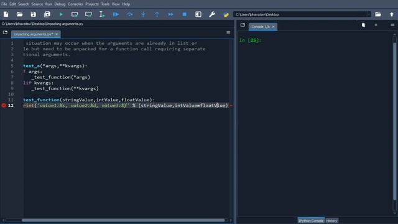Toggle the breakpoint on line 12
This screenshot has width=398, height=224.
[4, 105]
